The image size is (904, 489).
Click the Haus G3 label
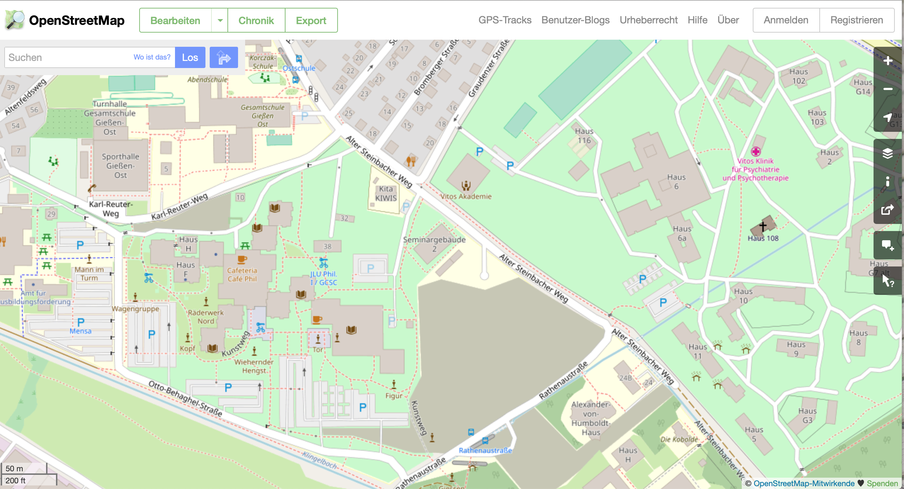pos(807,416)
